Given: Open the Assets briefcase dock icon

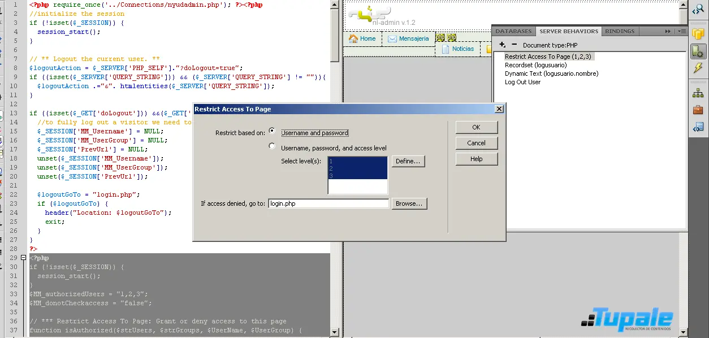Looking at the screenshot, I should [x=698, y=110].
